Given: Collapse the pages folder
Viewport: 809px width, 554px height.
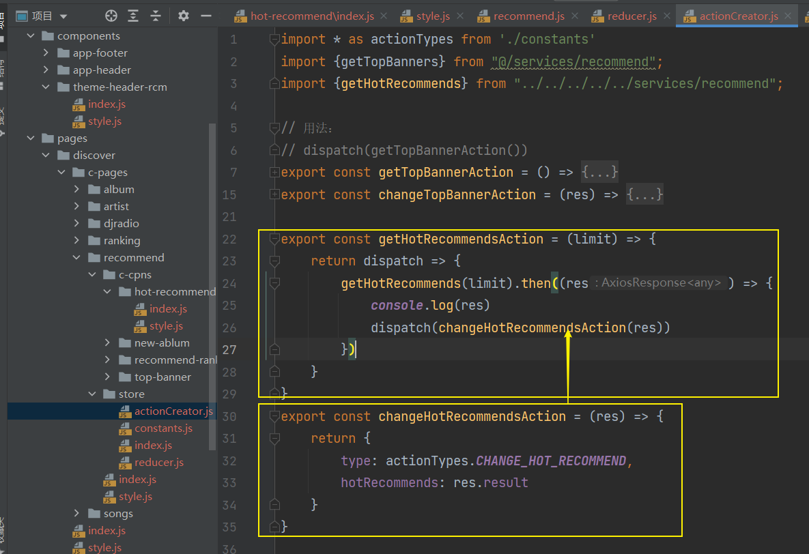Looking at the screenshot, I should (31, 138).
